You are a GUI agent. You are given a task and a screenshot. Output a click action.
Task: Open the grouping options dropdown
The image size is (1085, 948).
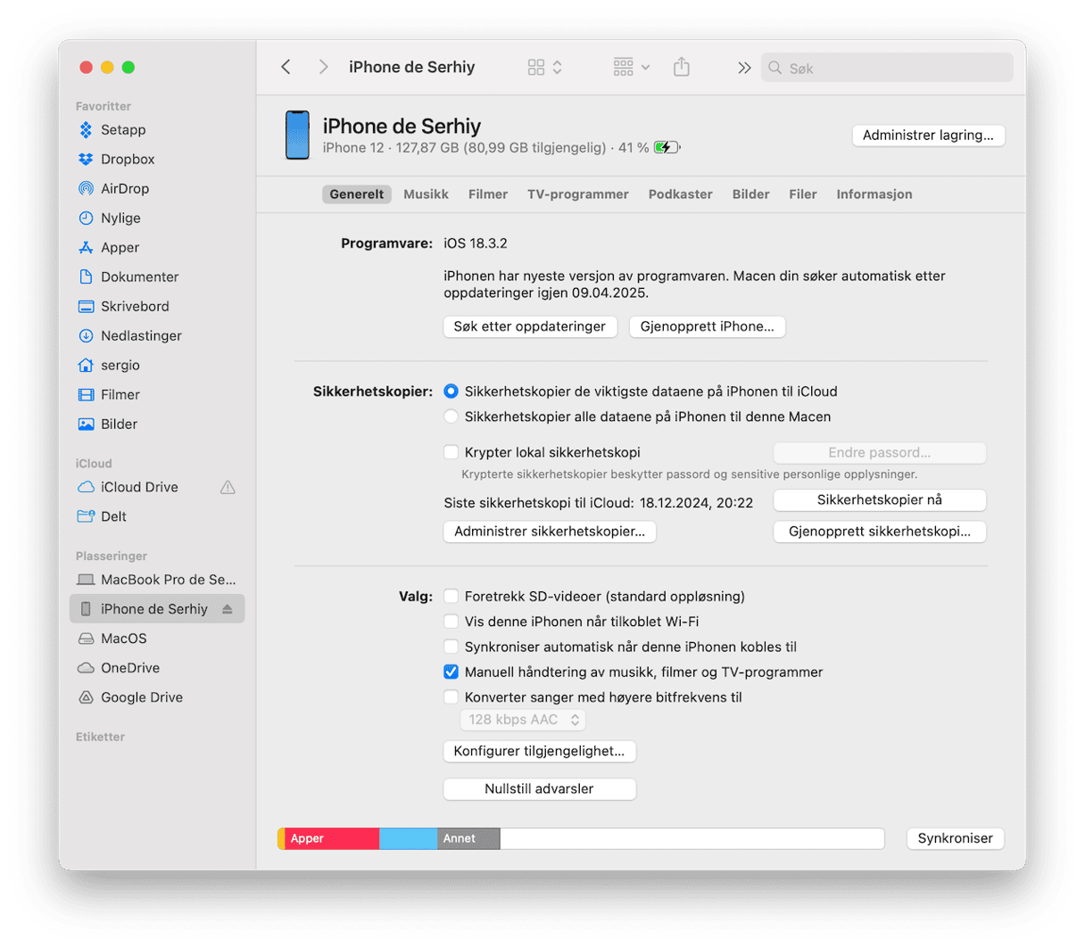point(632,67)
